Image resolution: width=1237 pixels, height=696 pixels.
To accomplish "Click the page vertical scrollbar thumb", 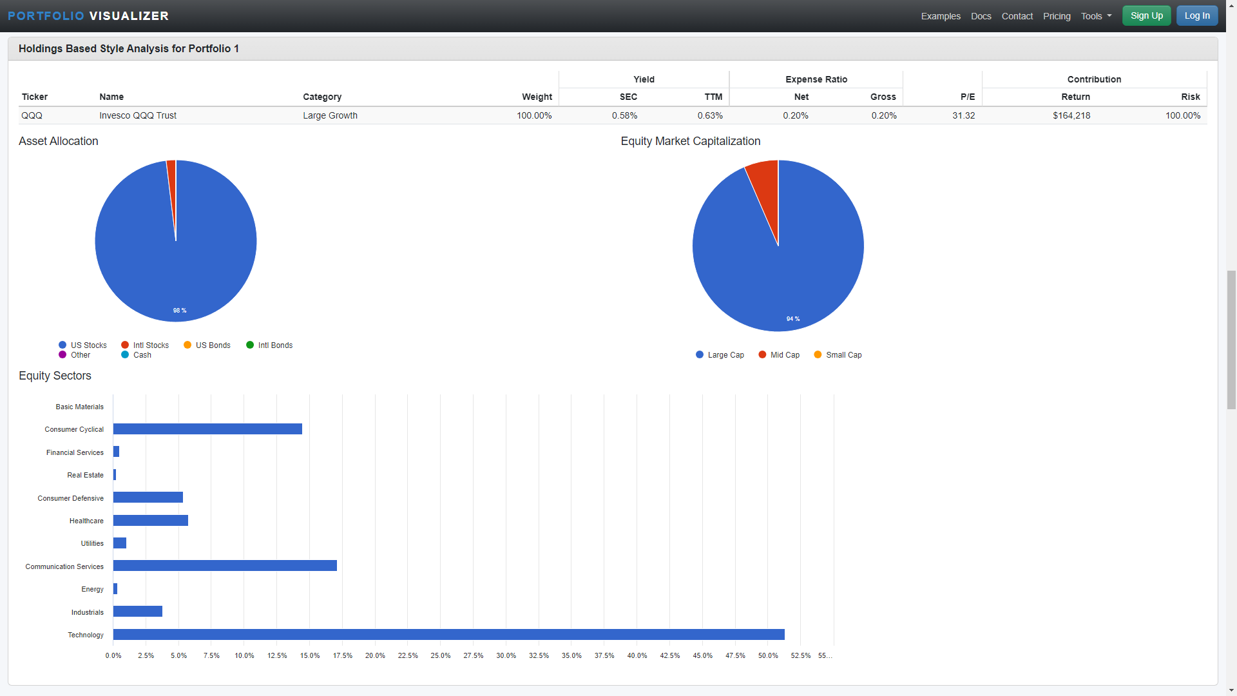I will tap(1231, 340).
